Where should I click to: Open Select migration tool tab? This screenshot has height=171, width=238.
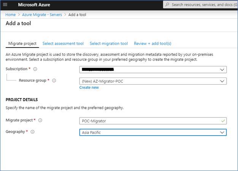click(x=109, y=44)
